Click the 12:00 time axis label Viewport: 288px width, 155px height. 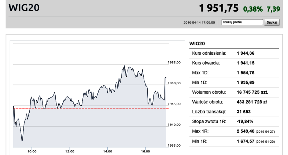click(70, 151)
